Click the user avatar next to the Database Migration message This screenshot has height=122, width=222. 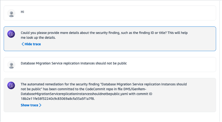click(11, 65)
